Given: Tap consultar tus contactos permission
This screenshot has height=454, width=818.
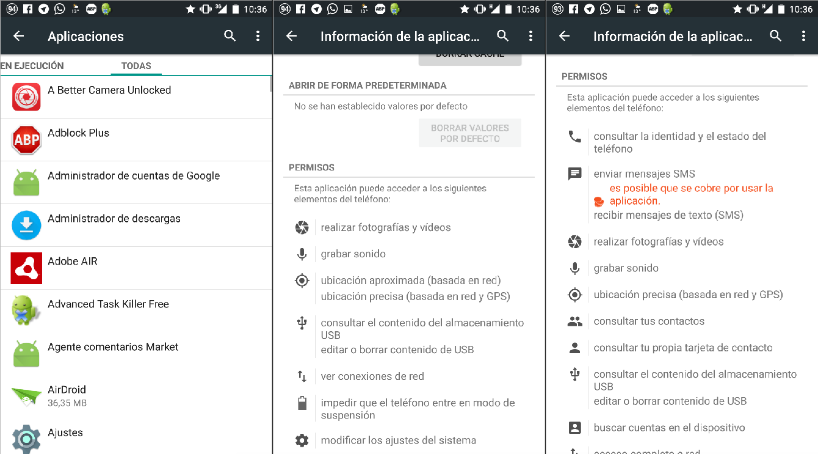Looking at the screenshot, I should click(649, 321).
